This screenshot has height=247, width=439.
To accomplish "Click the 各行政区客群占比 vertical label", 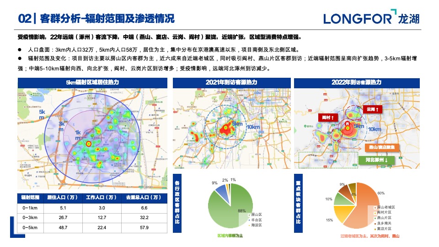I will pos(177,202).
